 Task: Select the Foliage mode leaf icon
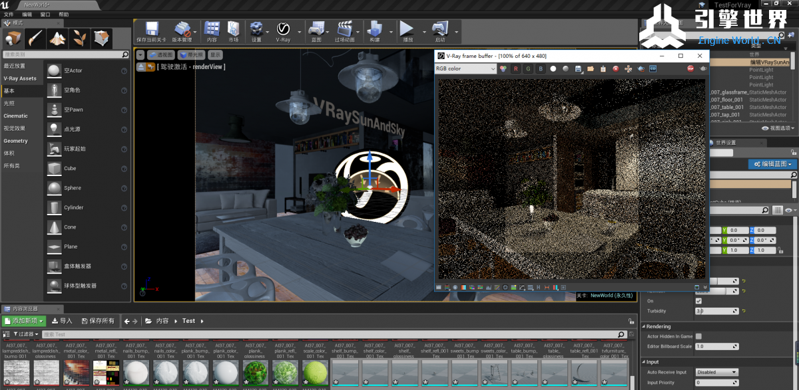(79, 38)
